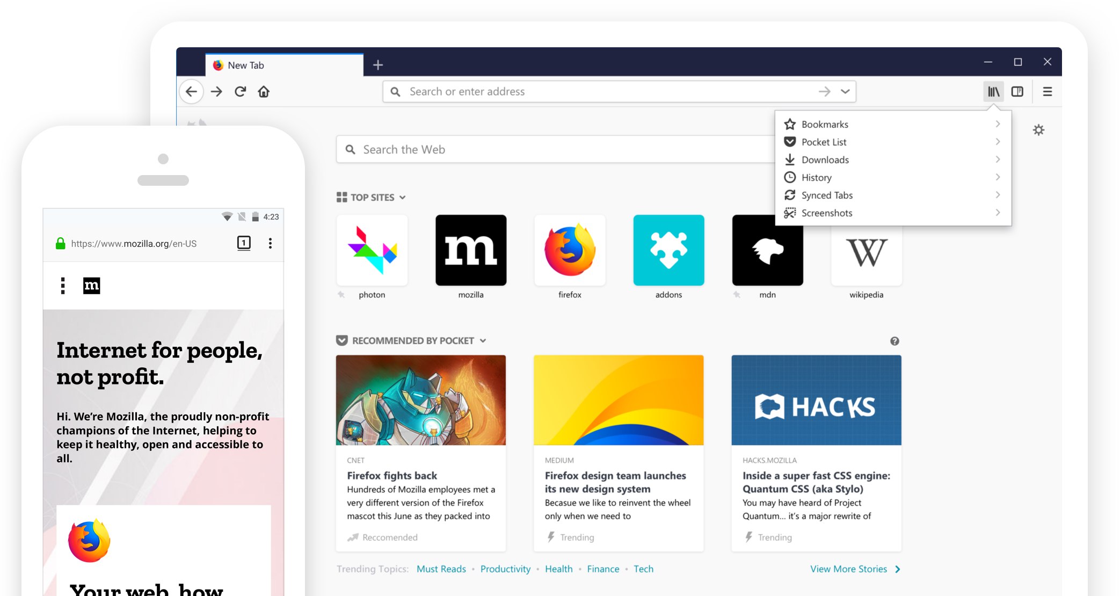Image resolution: width=1120 pixels, height=596 pixels.
Task: Click the phone URL mozilla.org address
Action: click(134, 244)
